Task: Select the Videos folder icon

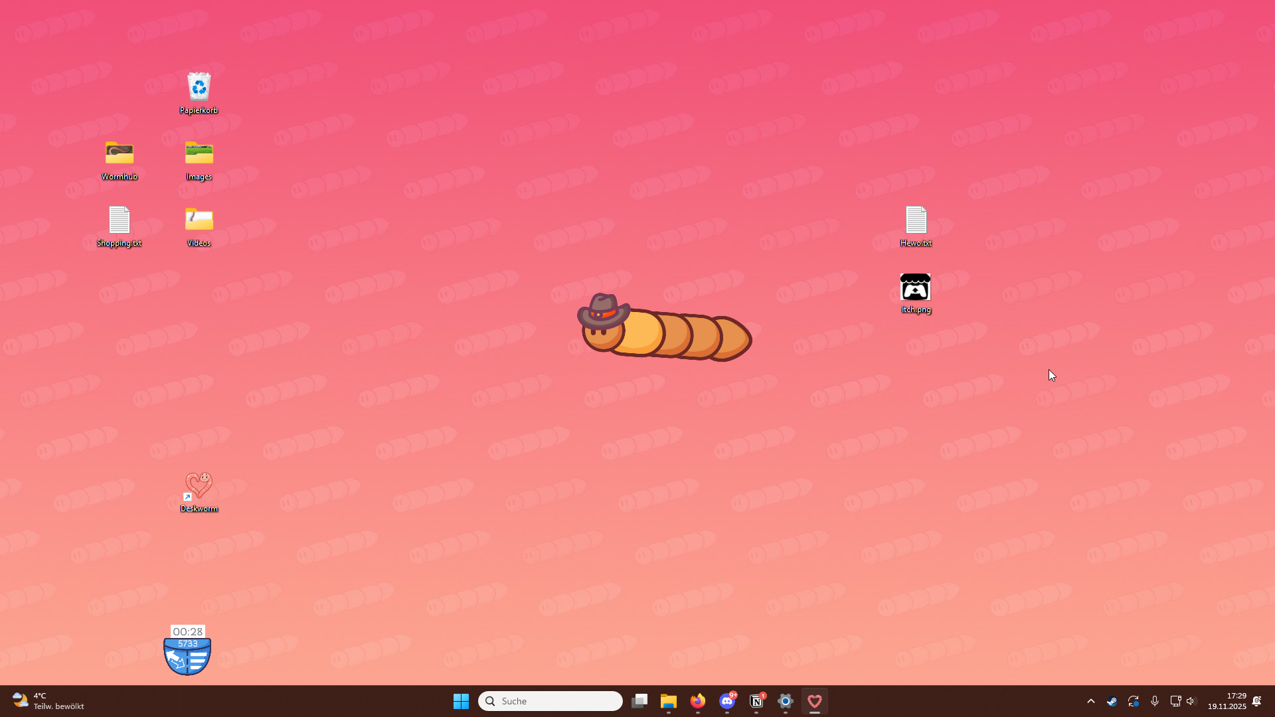Action: coord(199,220)
